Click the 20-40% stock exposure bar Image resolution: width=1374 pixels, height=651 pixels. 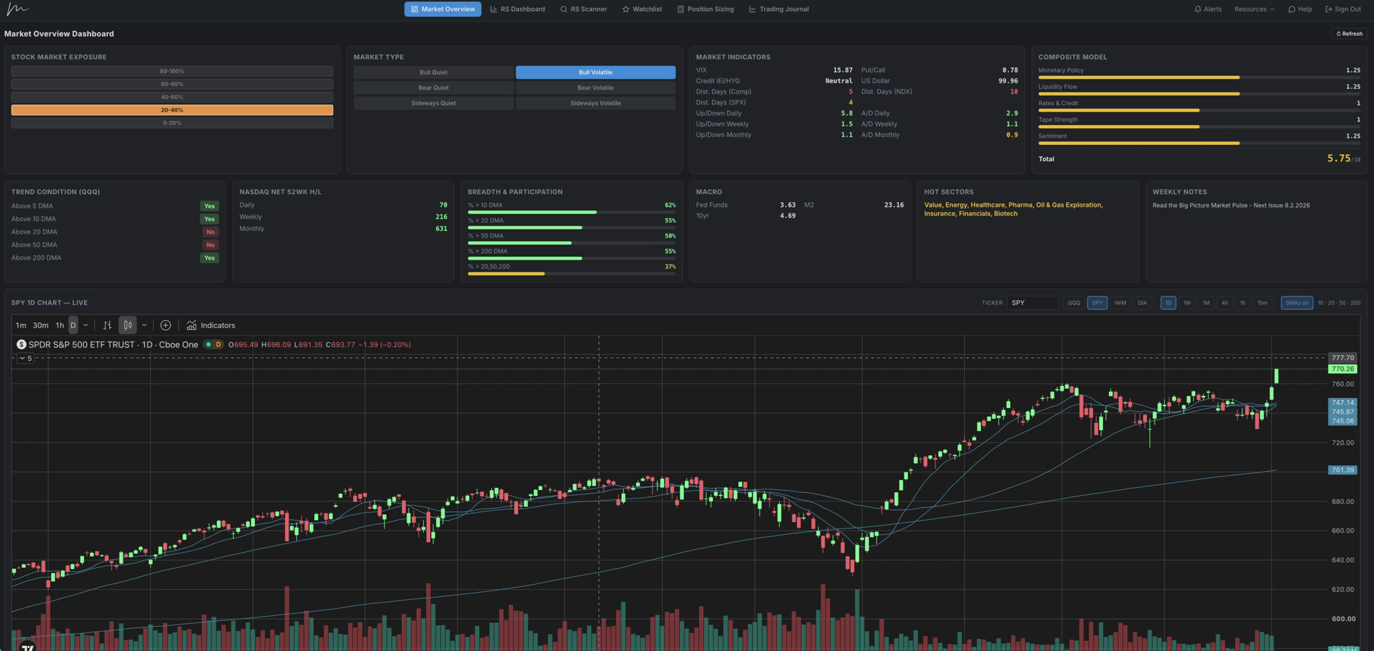coord(172,110)
